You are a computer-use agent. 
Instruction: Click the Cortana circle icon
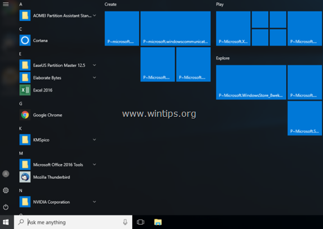click(25, 40)
